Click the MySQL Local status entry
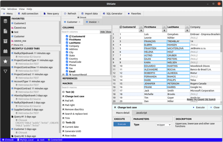Viewport: 223px width, 142px height. pyautogui.click(x=25, y=140)
